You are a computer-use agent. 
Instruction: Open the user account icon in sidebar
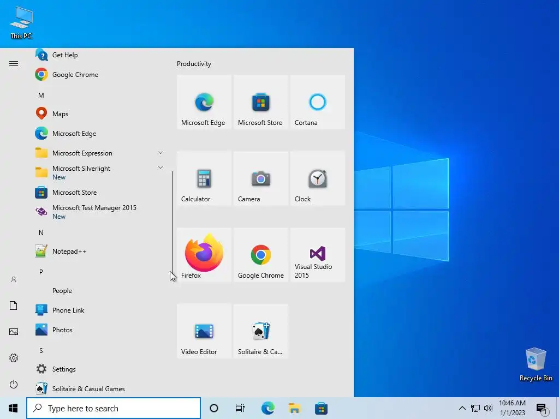[x=14, y=279]
